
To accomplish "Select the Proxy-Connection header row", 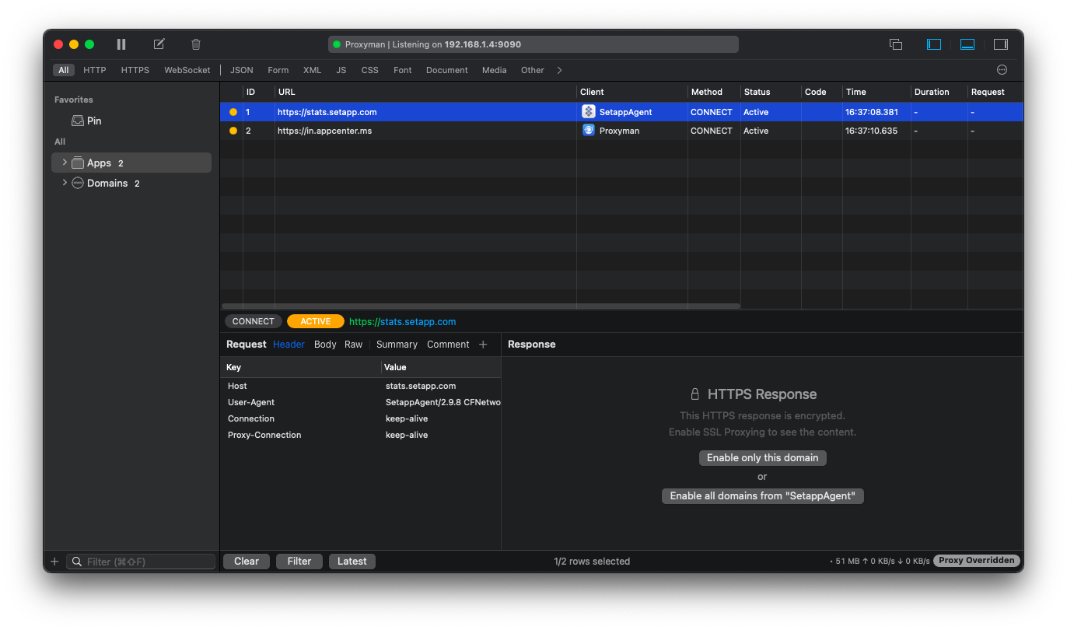I will pos(361,435).
